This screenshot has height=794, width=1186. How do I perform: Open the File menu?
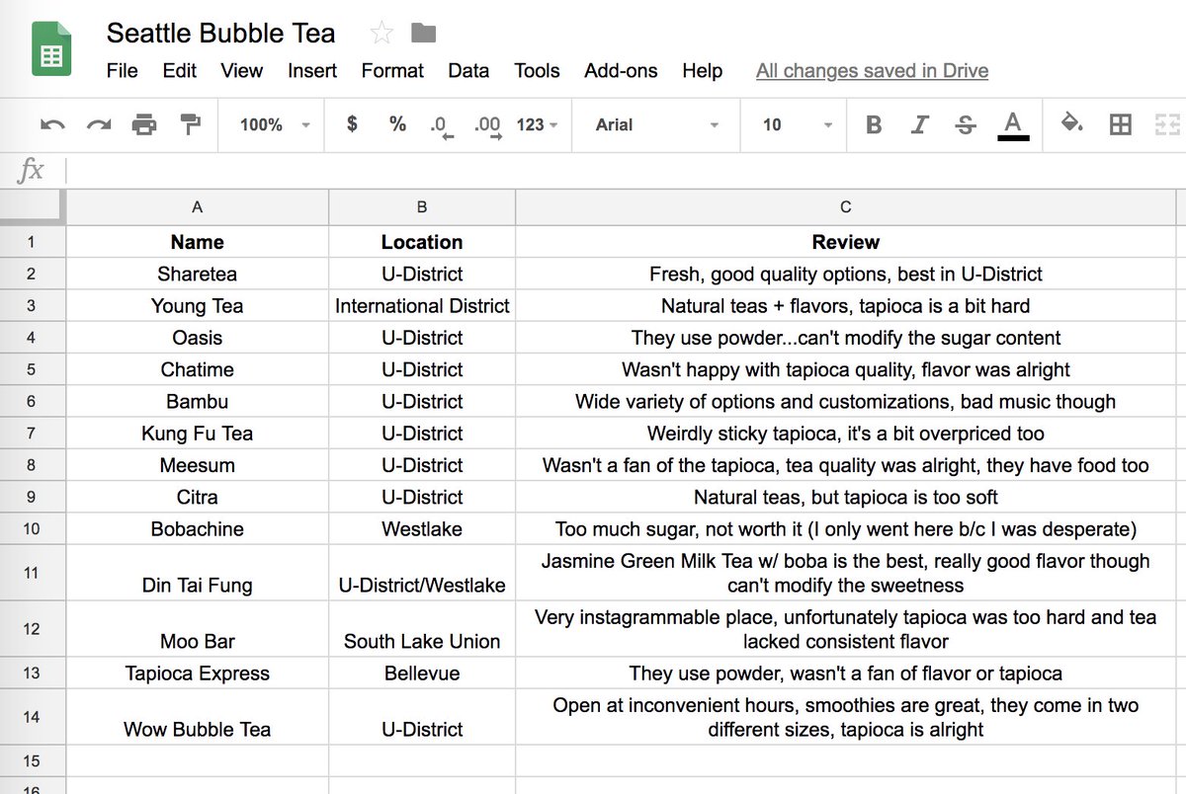point(123,71)
